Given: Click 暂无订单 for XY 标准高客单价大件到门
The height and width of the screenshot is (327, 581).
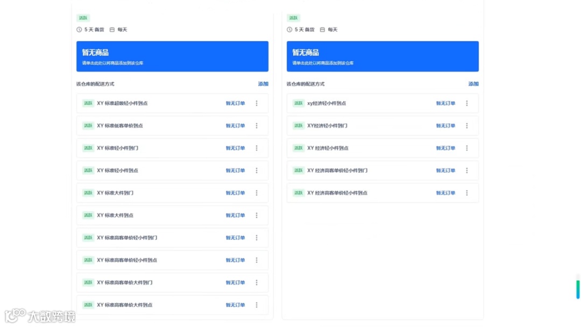Looking at the screenshot, I should coord(235,282).
